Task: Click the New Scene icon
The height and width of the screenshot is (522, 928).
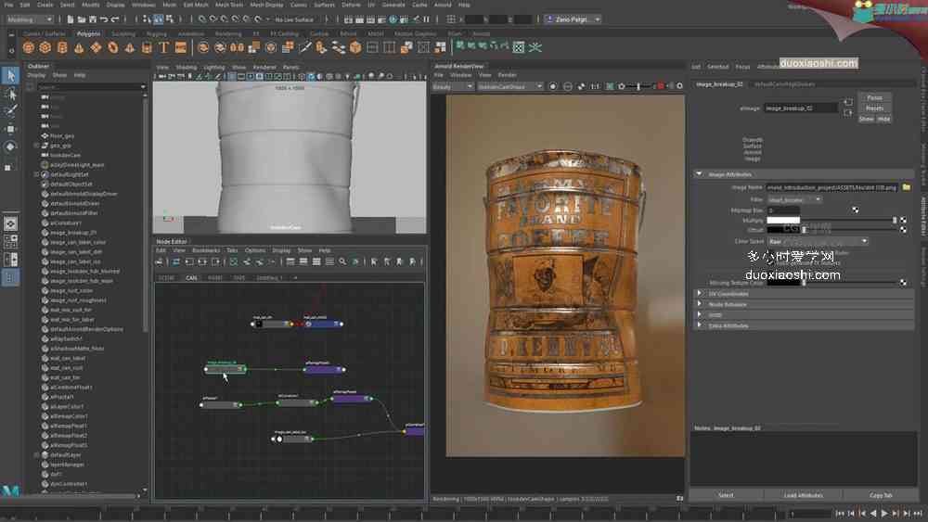Action: point(71,19)
